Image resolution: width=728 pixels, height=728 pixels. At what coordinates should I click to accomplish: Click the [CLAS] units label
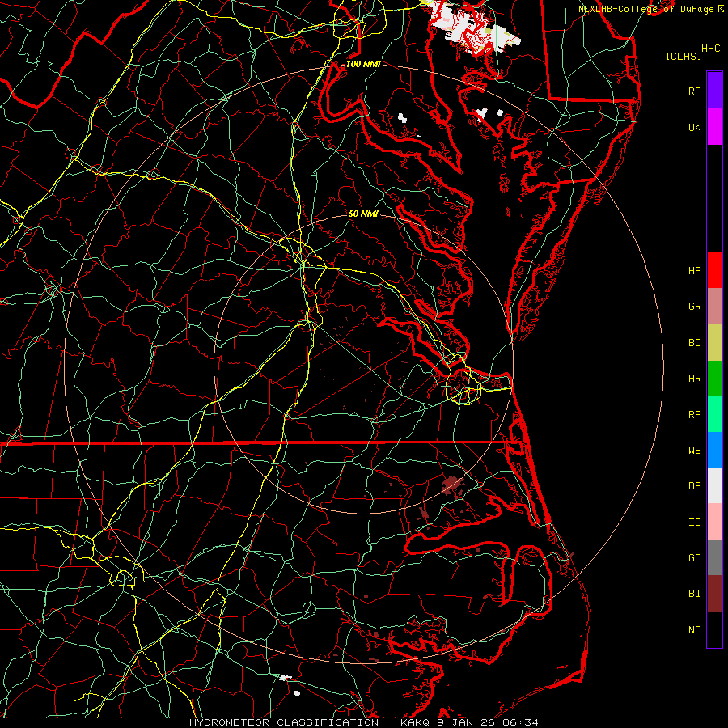[x=684, y=56]
